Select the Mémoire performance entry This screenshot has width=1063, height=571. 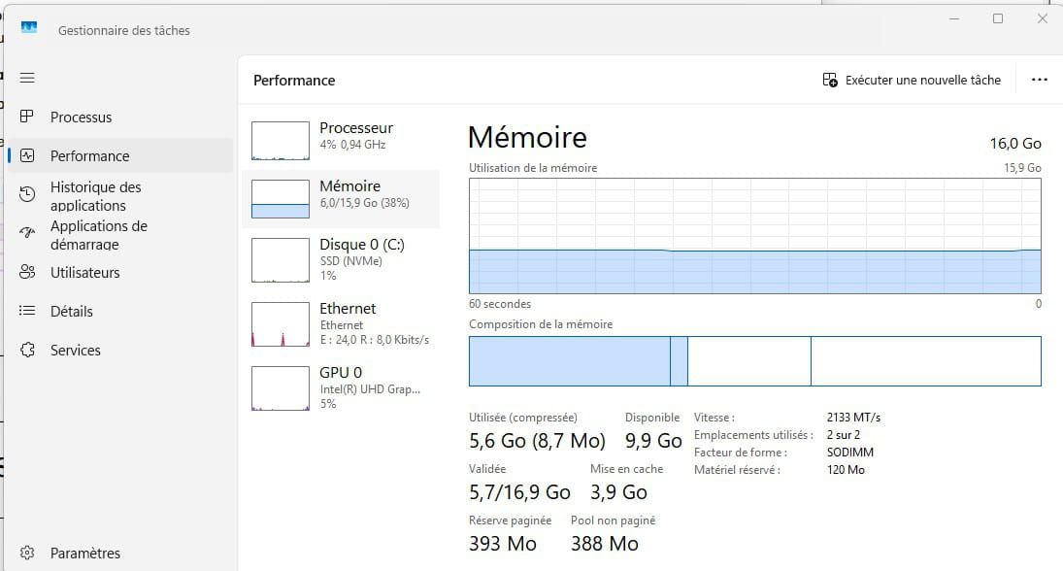pyautogui.click(x=340, y=194)
